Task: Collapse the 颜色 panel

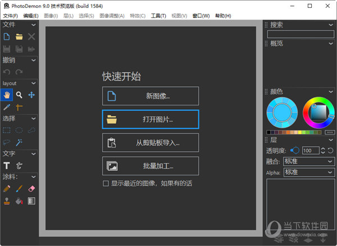Action: (x=331, y=92)
